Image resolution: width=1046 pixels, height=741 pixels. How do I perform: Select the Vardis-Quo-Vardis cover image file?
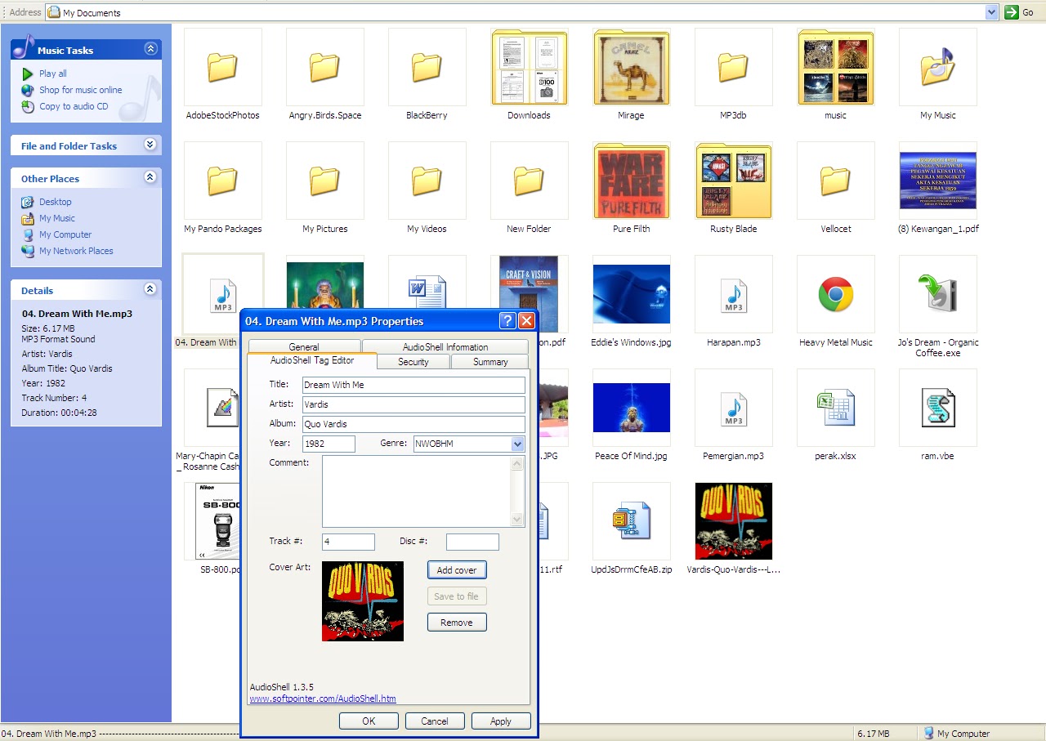733,522
